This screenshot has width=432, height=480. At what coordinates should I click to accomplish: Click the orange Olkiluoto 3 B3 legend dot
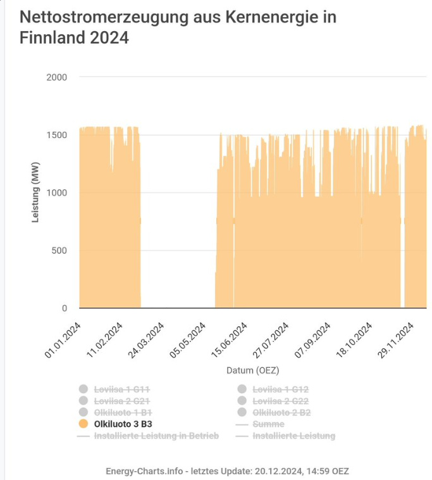pos(83,424)
